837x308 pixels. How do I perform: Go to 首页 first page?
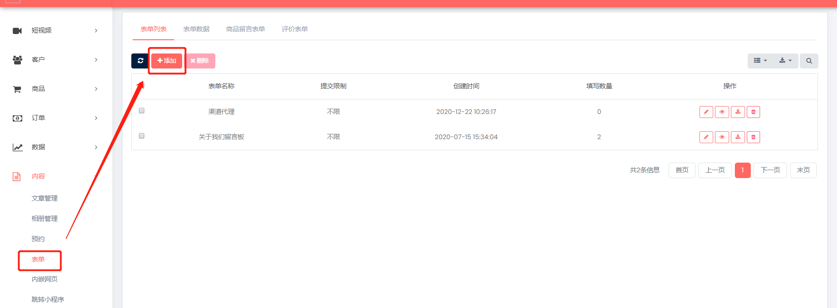click(682, 170)
